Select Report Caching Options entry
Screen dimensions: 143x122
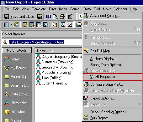[x=112, y=112]
